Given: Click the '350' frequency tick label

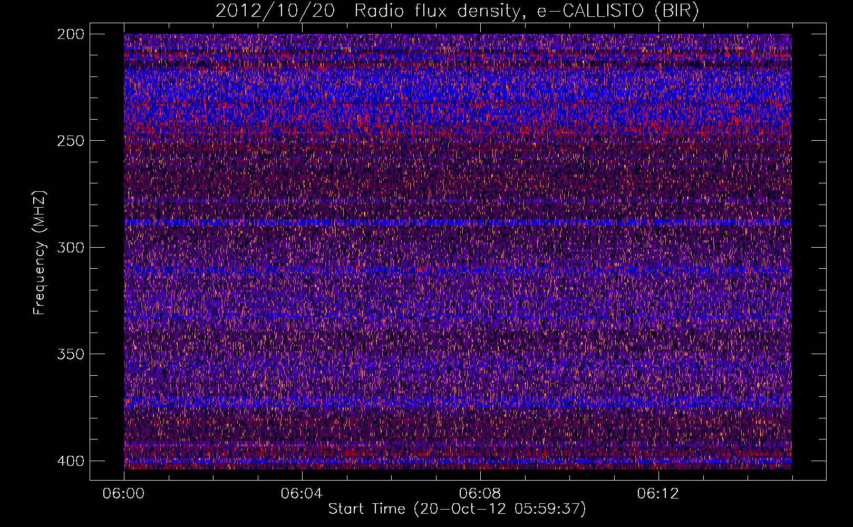Looking at the screenshot, I should click(x=70, y=354).
